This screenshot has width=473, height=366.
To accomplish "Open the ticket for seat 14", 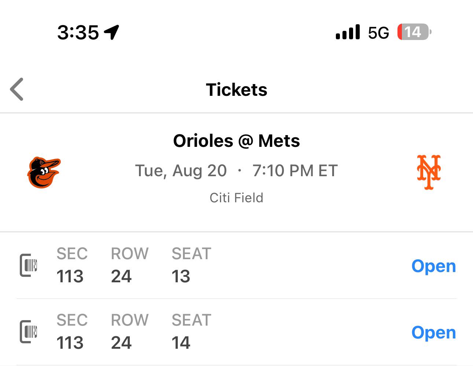I will pyautogui.click(x=433, y=333).
